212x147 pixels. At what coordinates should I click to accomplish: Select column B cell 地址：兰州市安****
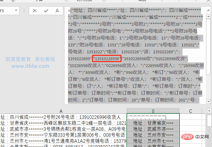pos(153,135)
